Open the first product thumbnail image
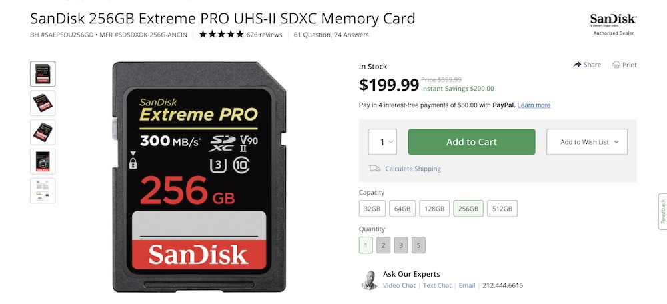 coord(43,74)
